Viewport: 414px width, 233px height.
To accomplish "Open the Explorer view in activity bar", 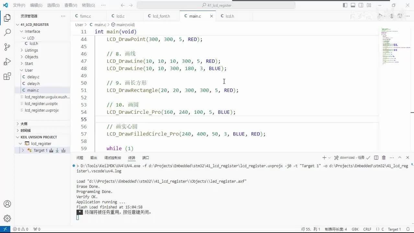I will (7, 18).
